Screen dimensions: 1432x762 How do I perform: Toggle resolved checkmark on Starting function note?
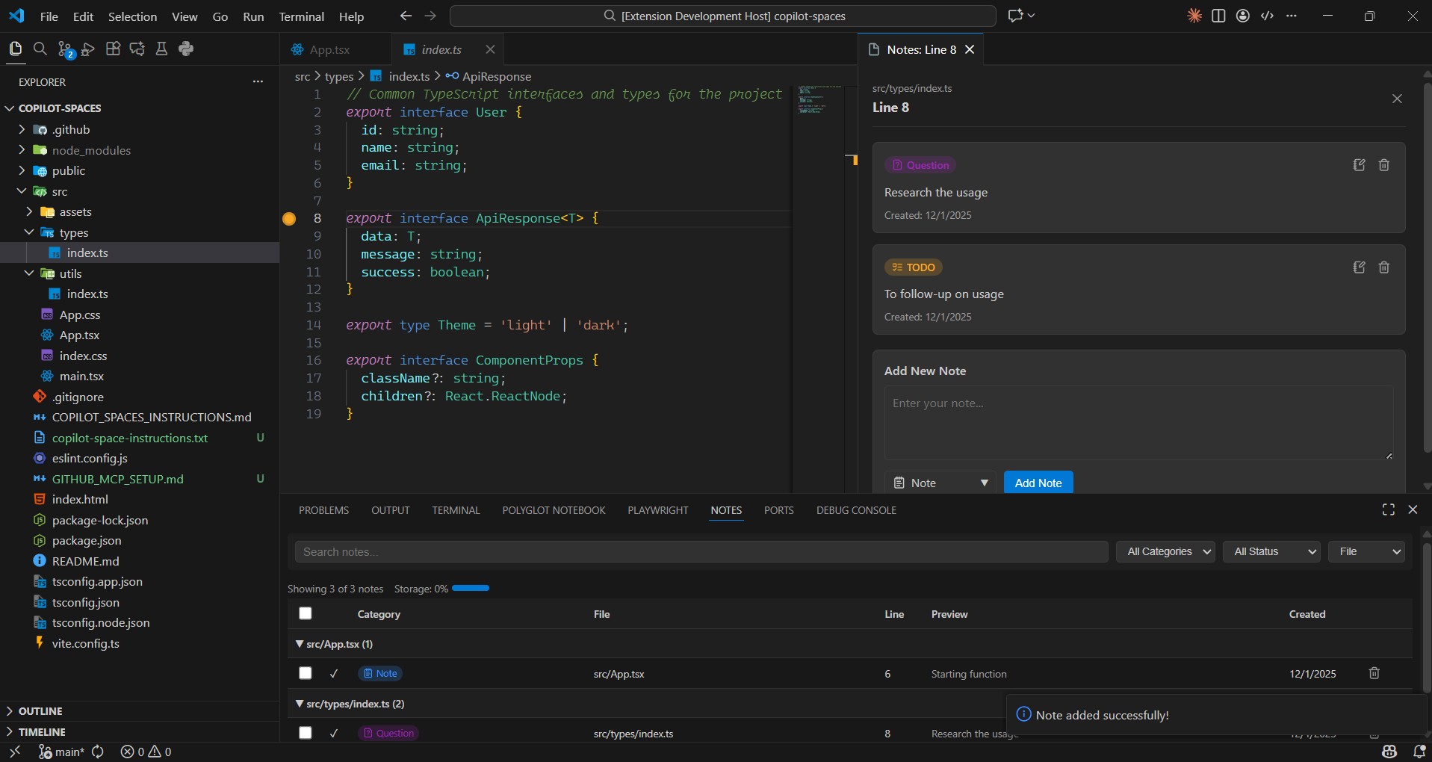[334, 674]
